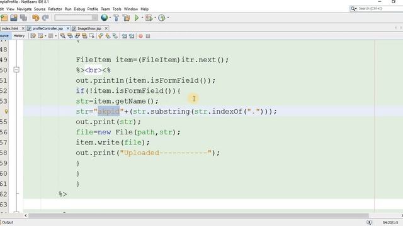Click the lightbulb hint on line 54
This screenshot has width=403, height=226.
pyautogui.click(x=6, y=112)
